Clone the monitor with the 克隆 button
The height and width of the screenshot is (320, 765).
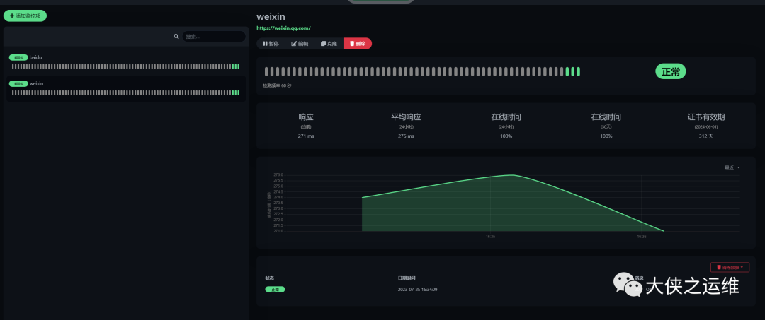pyautogui.click(x=329, y=44)
